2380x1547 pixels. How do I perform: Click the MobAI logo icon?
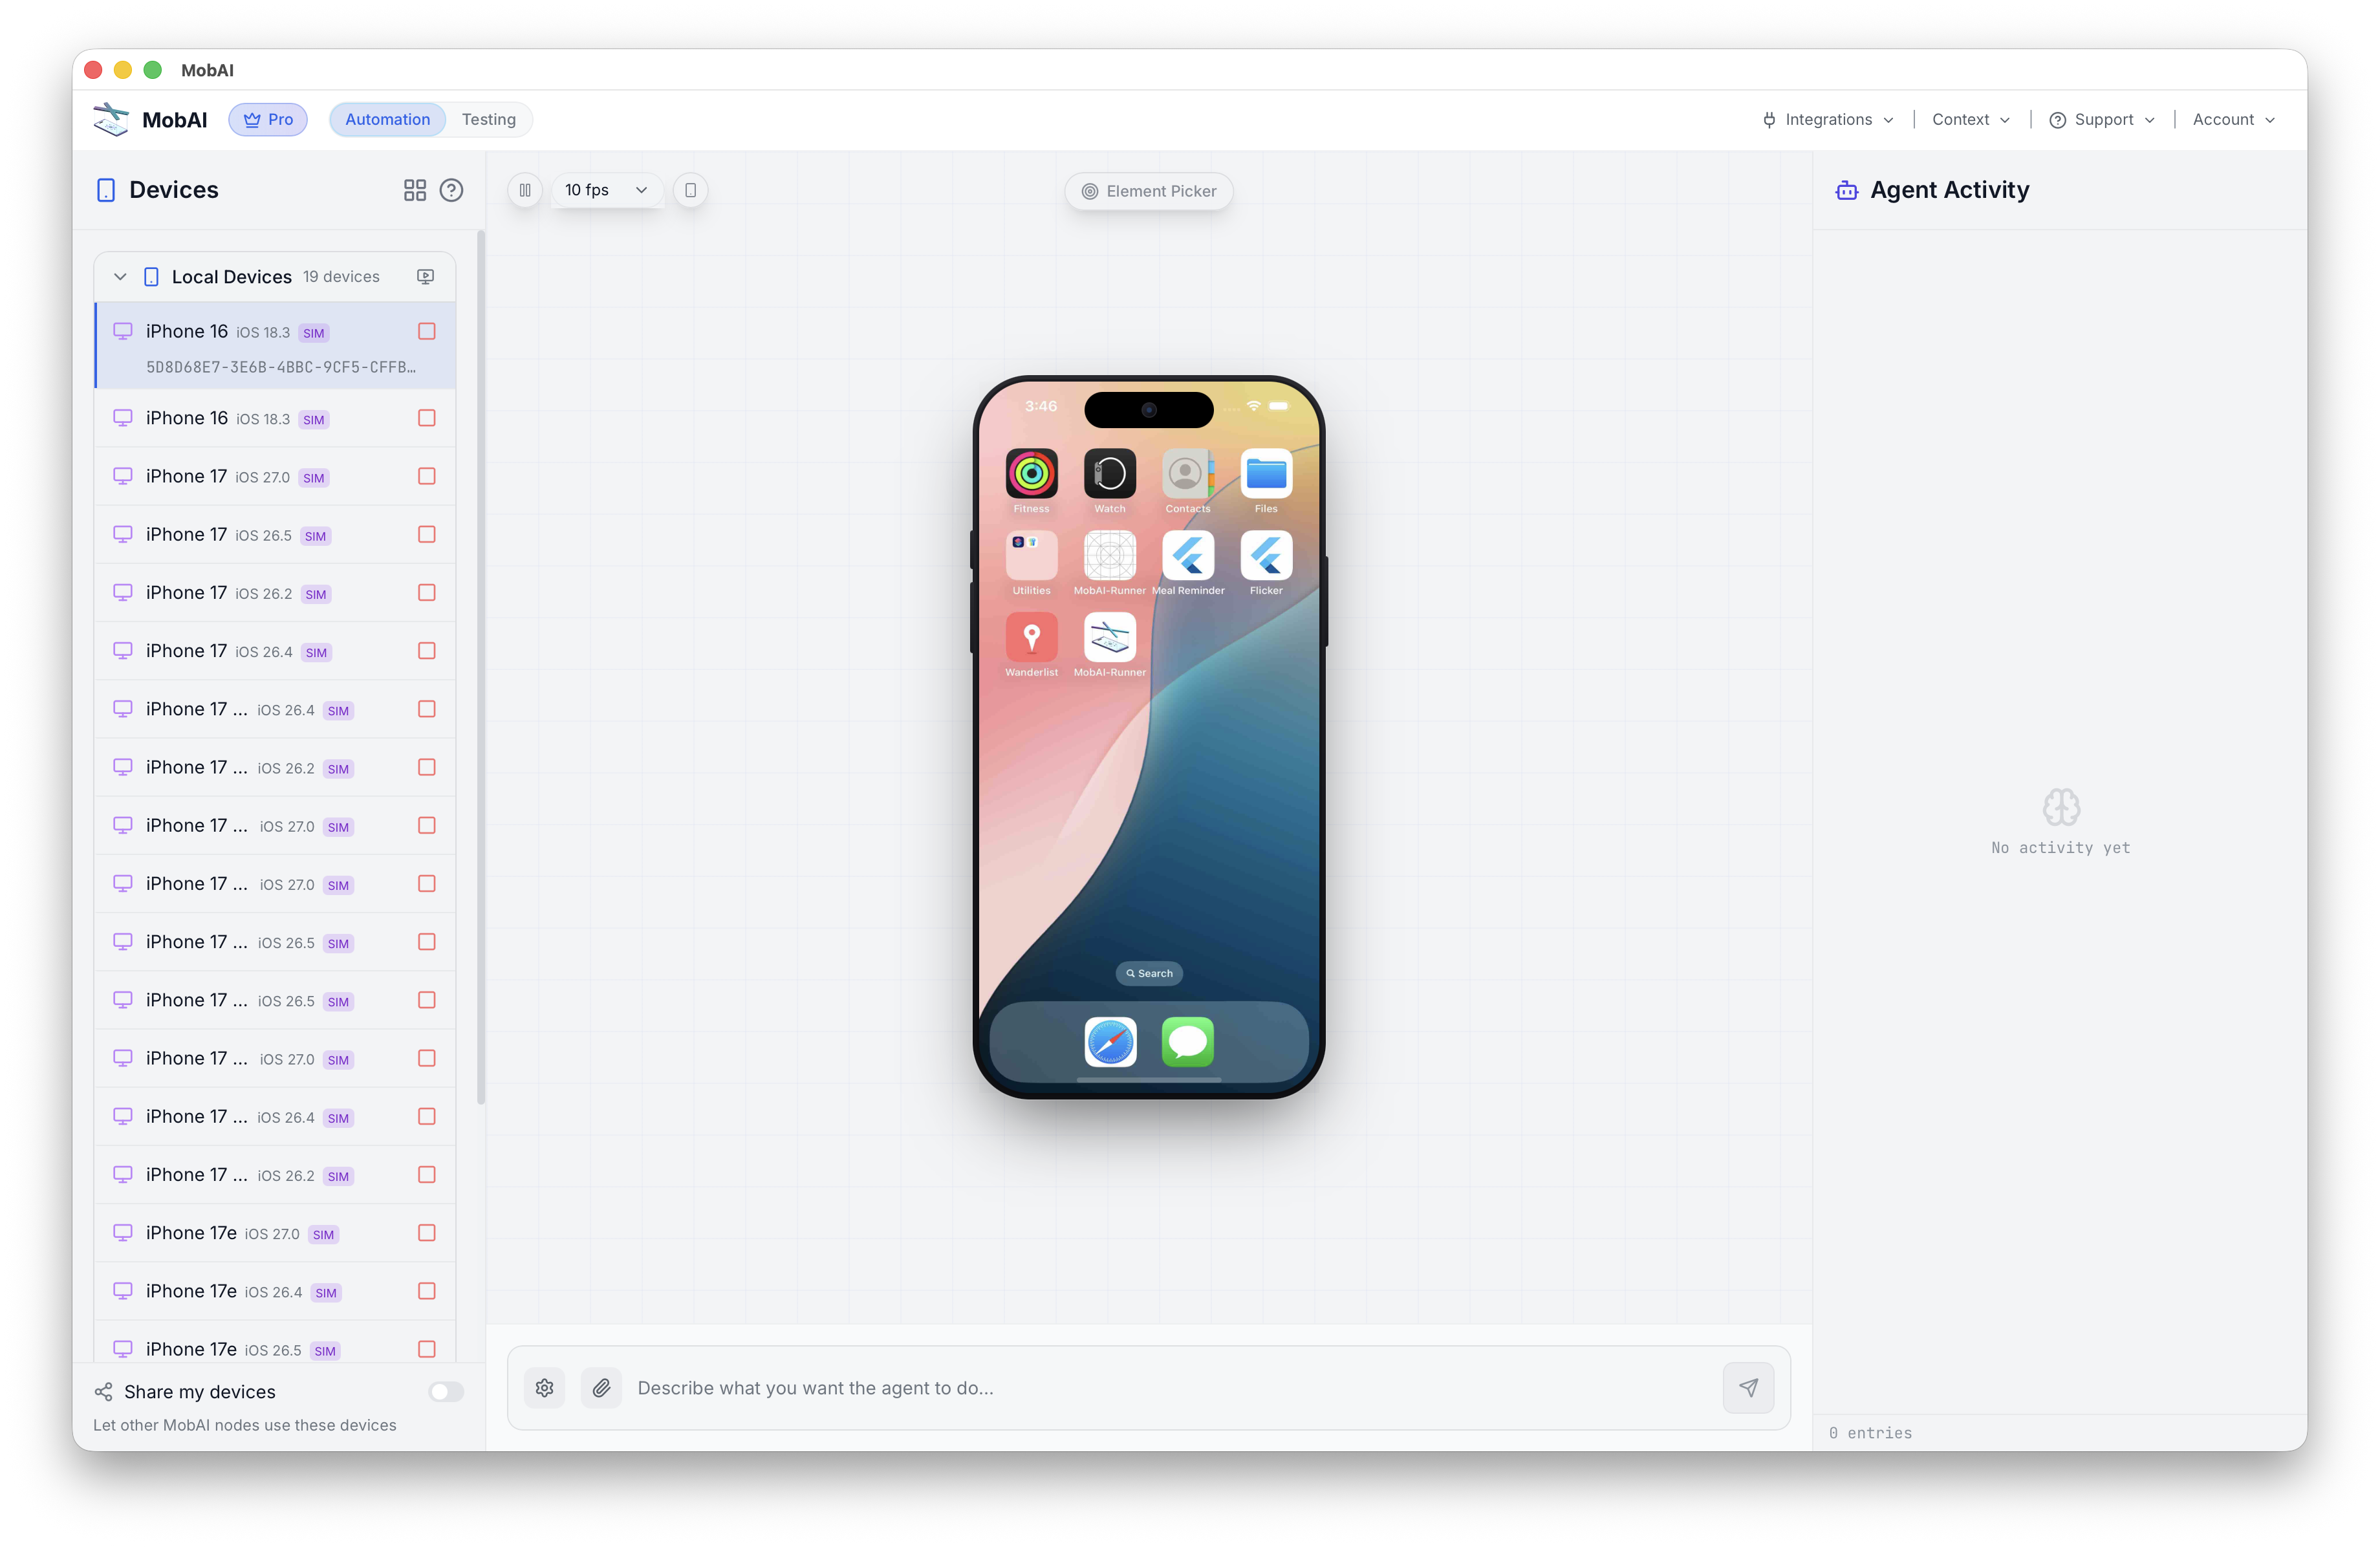pos(111,119)
